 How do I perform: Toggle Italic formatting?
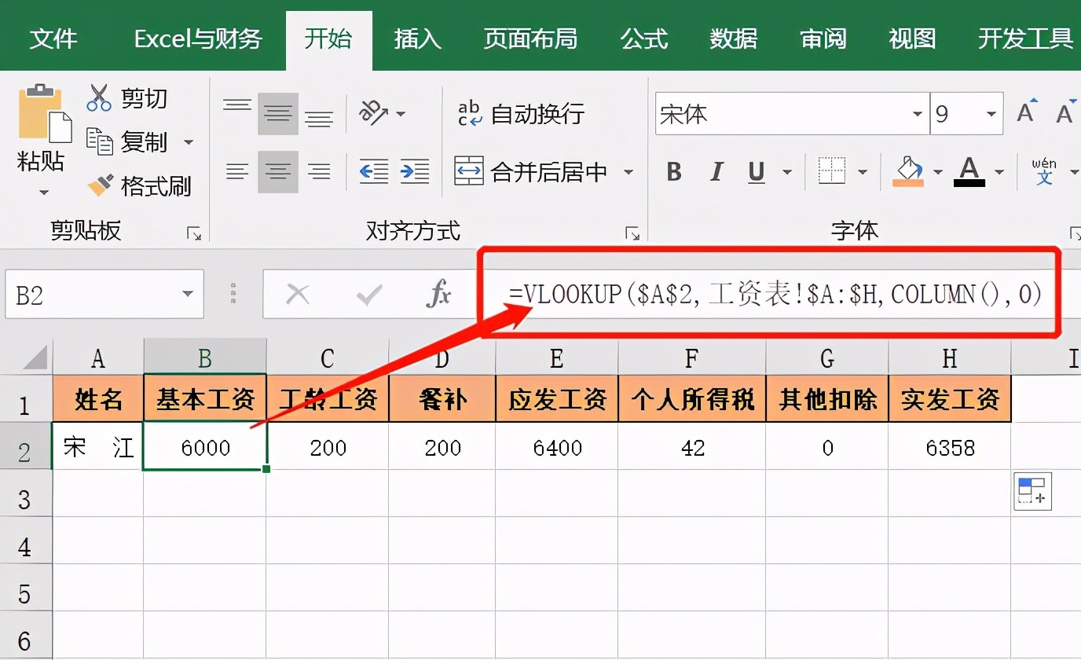pos(716,171)
